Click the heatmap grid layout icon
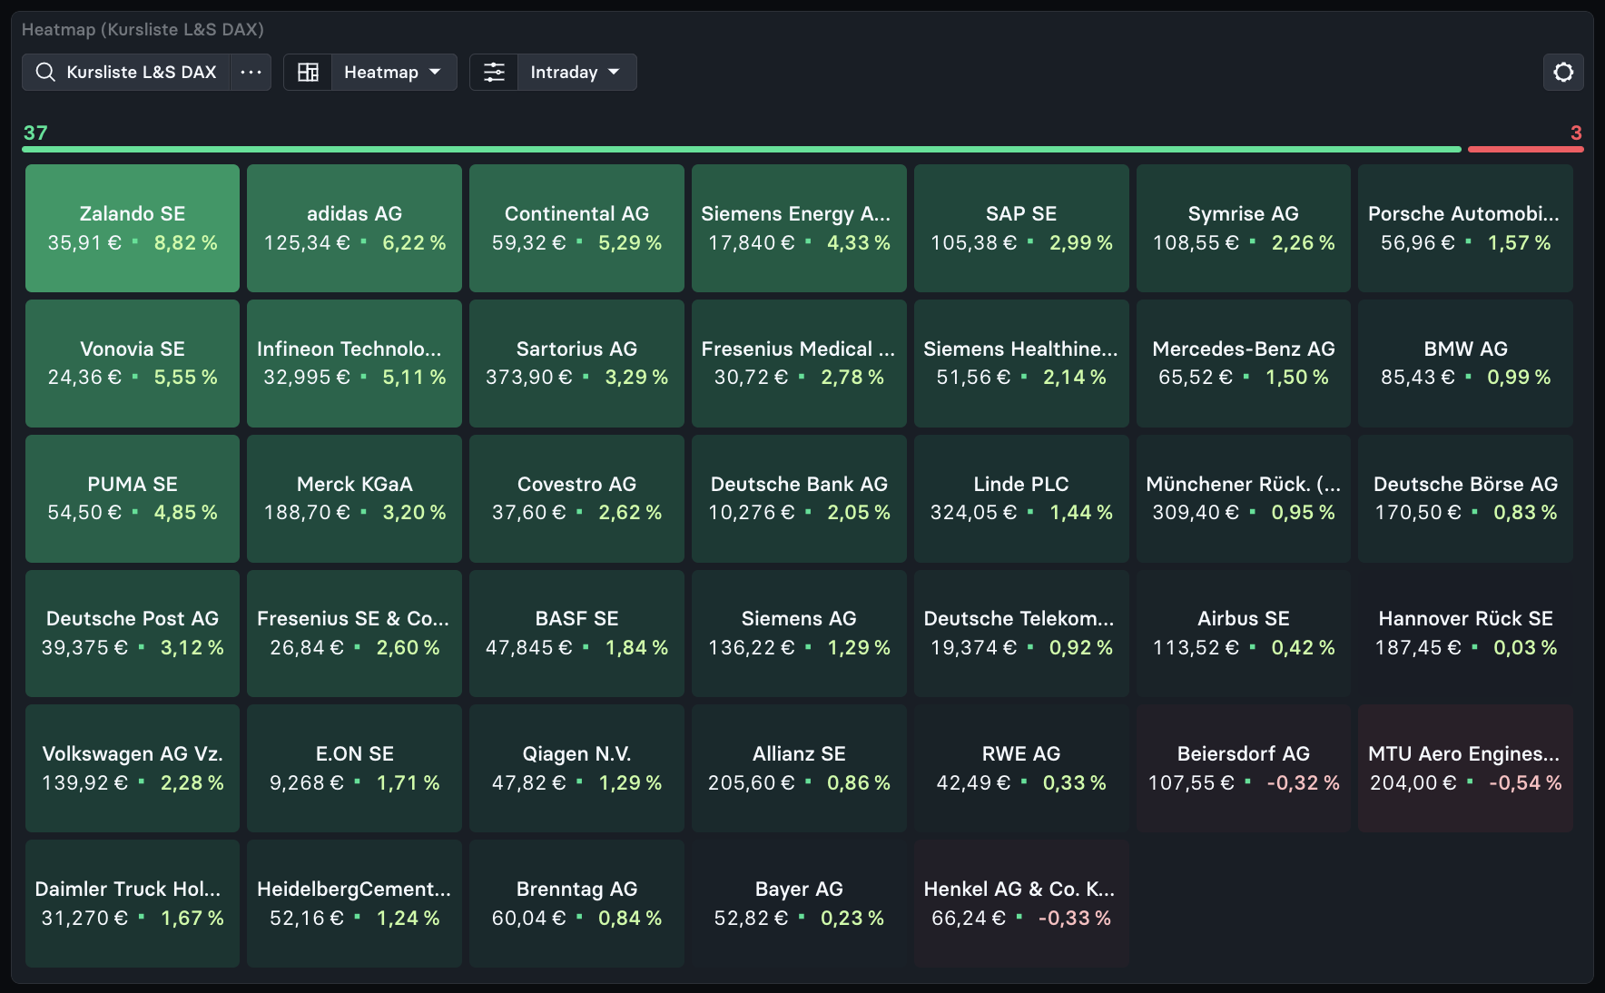Image resolution: width=1605 pixels, height=993 pixels. (309, 72)
